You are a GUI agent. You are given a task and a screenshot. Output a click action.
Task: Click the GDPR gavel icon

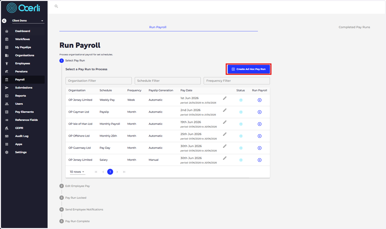point(7,128)
